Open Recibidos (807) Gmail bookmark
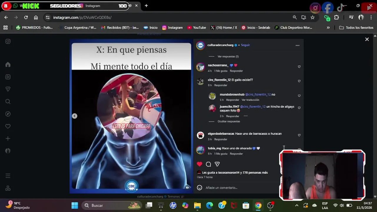 pos(120,27)
